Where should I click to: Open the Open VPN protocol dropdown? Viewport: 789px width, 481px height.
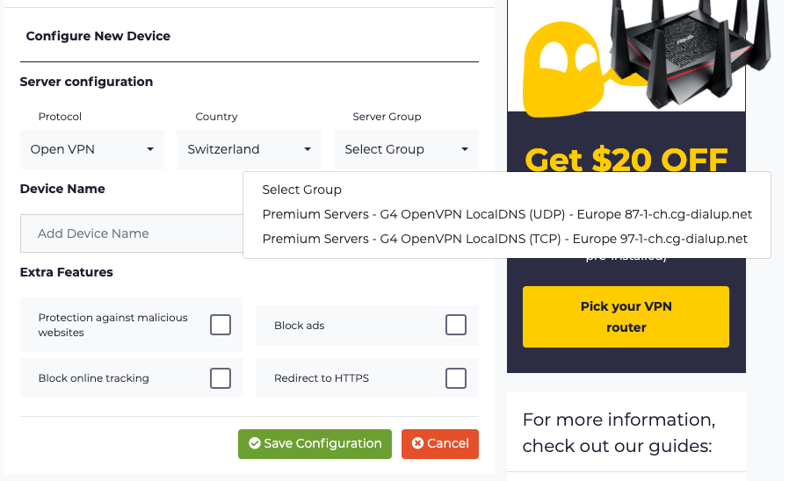91,149
